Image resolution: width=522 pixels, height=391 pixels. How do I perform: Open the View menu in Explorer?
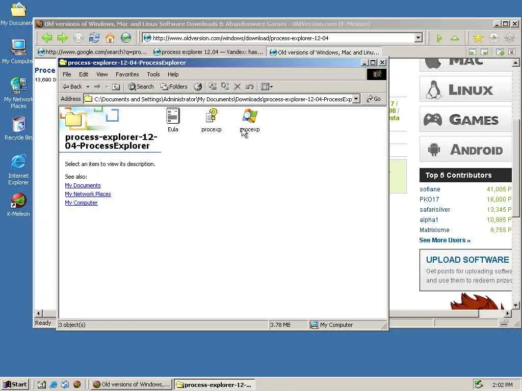pyautogui.click(x=102, y=74)
